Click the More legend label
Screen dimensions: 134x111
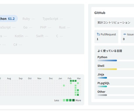pos(78,100)
